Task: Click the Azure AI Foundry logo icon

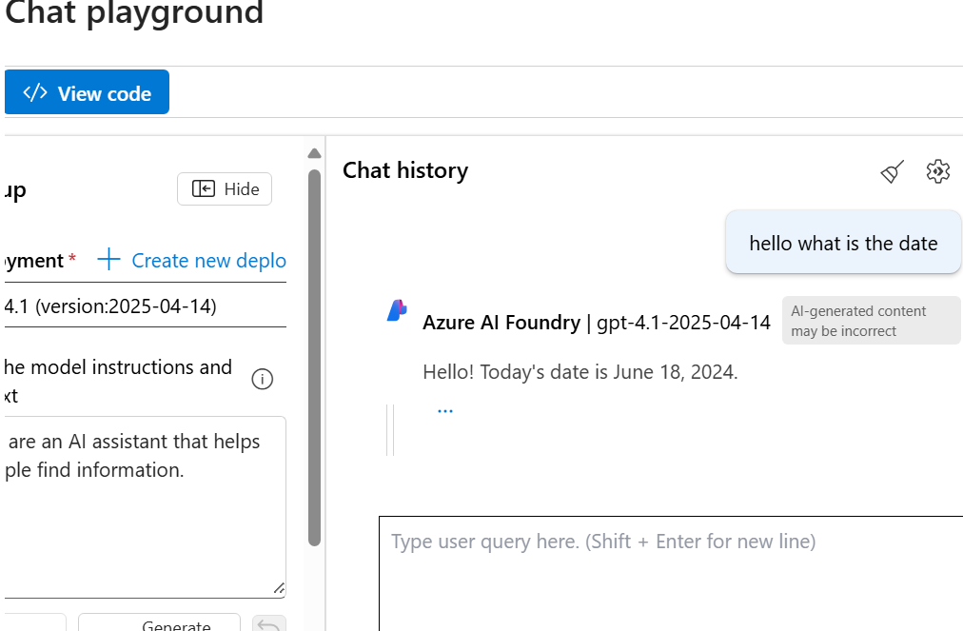Action: 397,310
